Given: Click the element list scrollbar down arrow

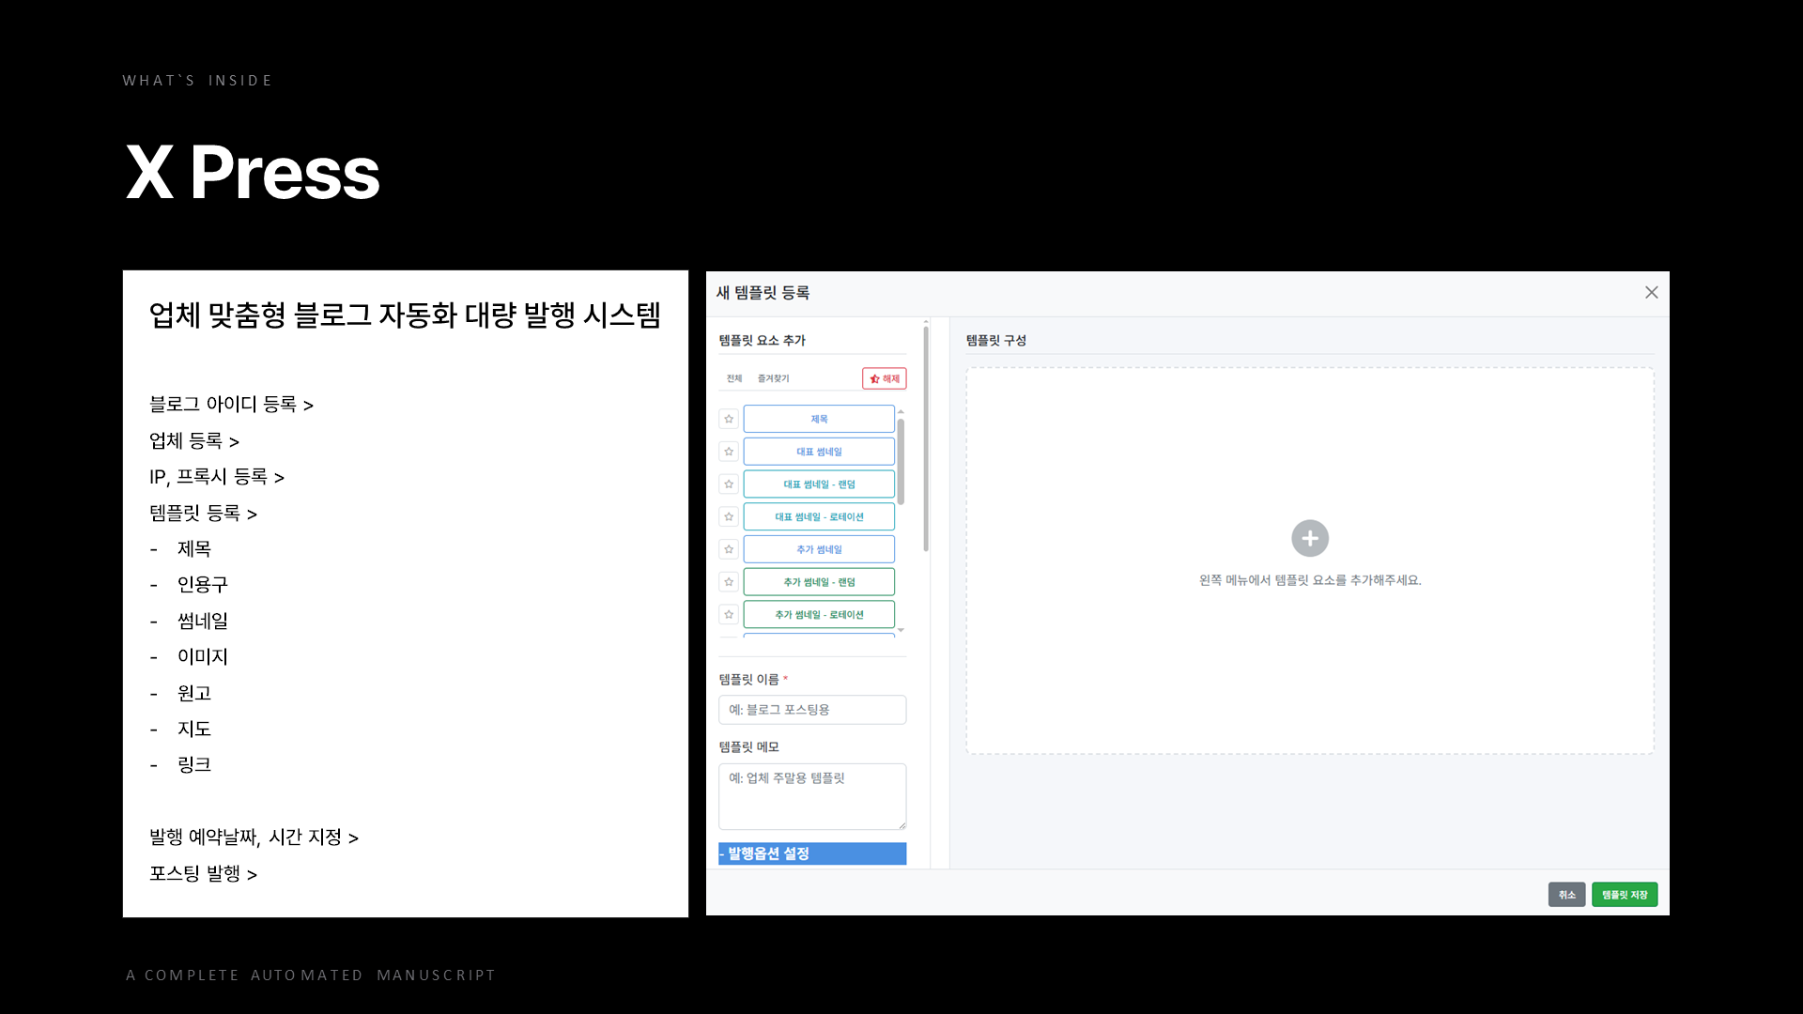Looking at the screenshot, I should pos(901,630).
